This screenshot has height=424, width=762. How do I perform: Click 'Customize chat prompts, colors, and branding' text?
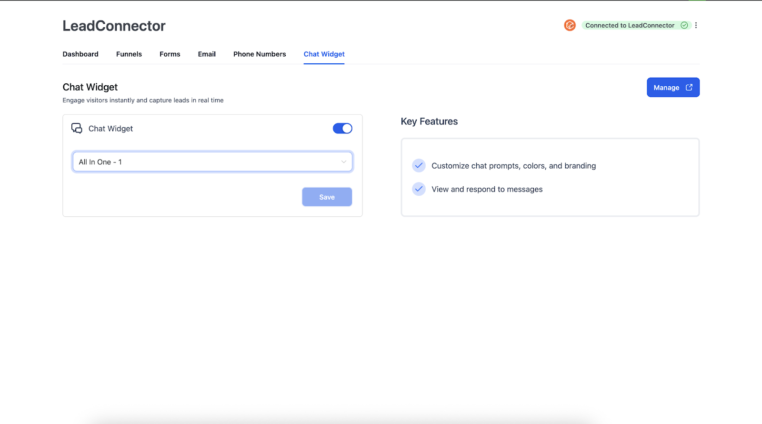513,166
